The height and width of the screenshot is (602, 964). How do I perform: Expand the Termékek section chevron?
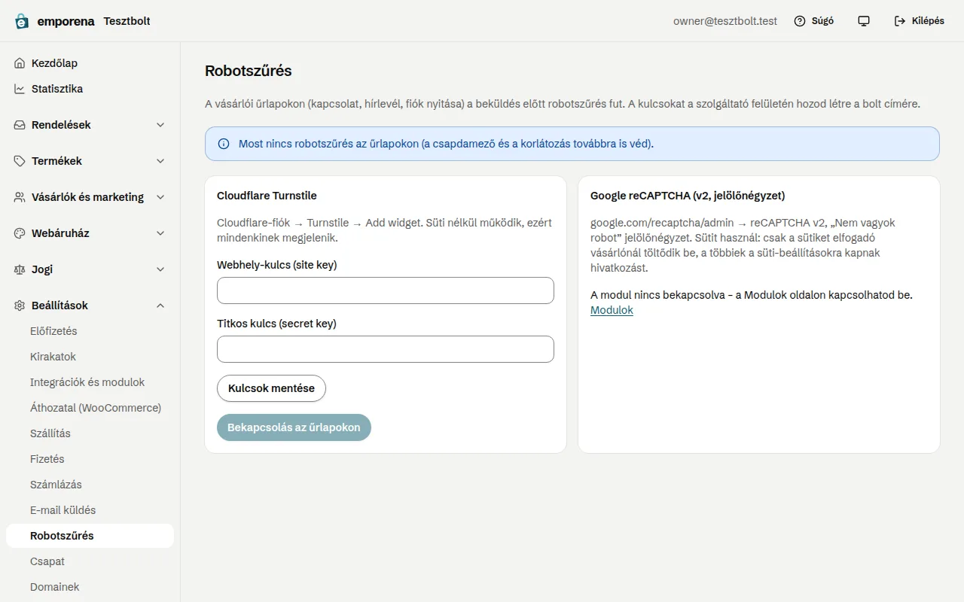160,161
